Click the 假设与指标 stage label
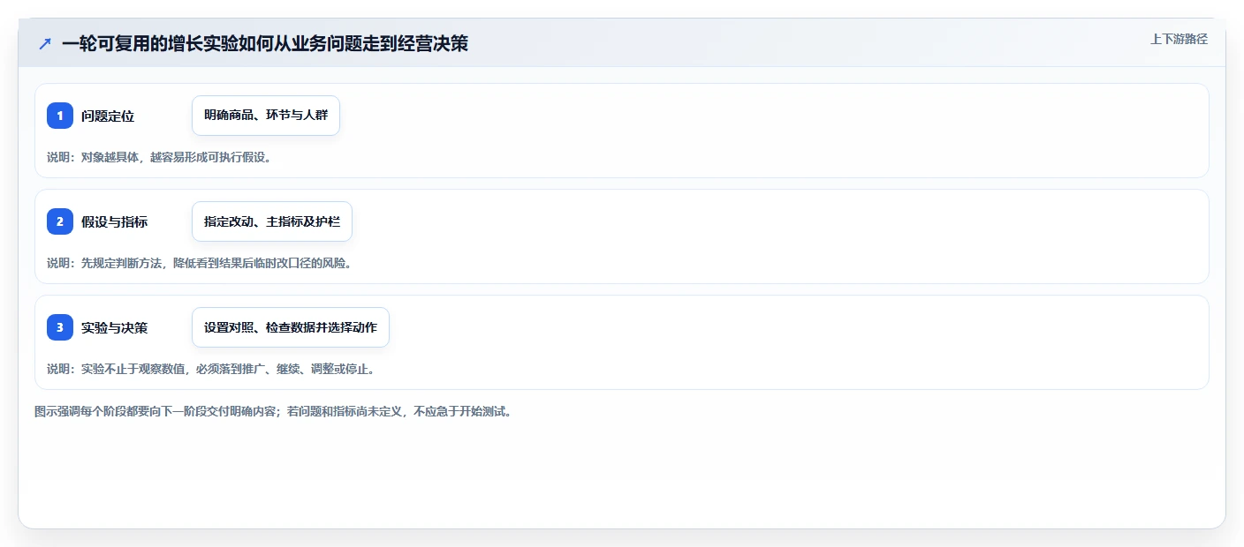 pyautogui.click(x=114, y=222)
